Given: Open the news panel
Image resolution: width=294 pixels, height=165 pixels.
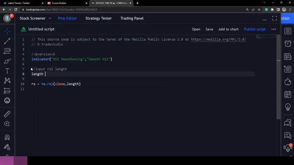Looking at the screenshot, I should click(x=288, y=56).
